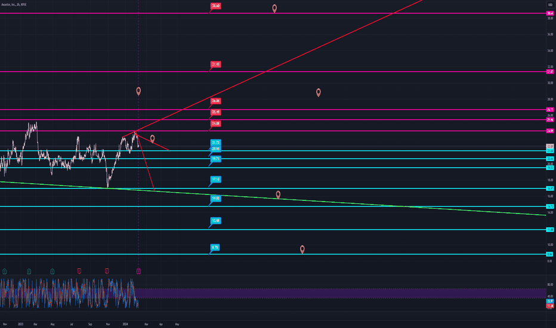The image size is (556, 328).
Task: Click the 36.00 value on the price scale
Action: (550, 35)
